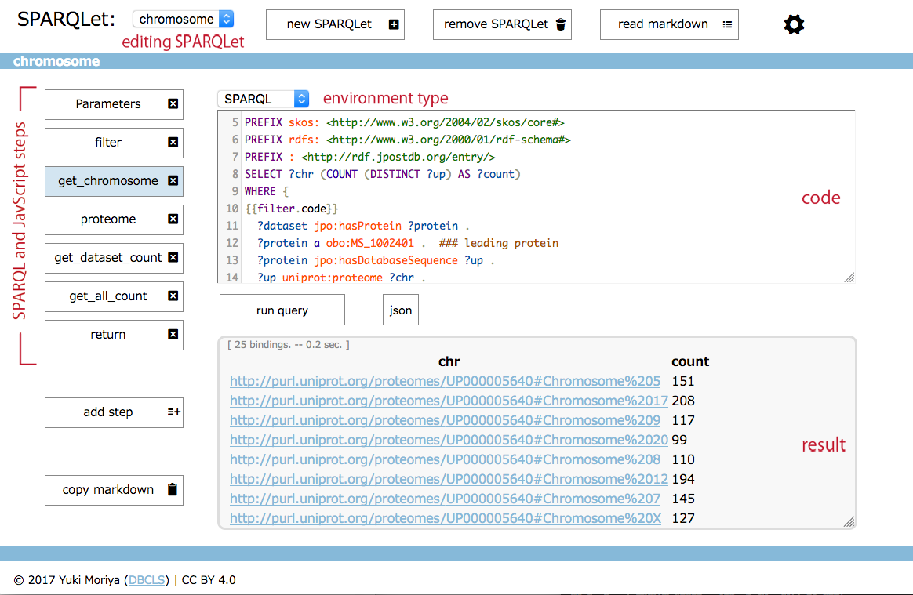913x595 pixels.
Task: Expand the SPARQL environment type dropdown
Action: coord(263,99)
